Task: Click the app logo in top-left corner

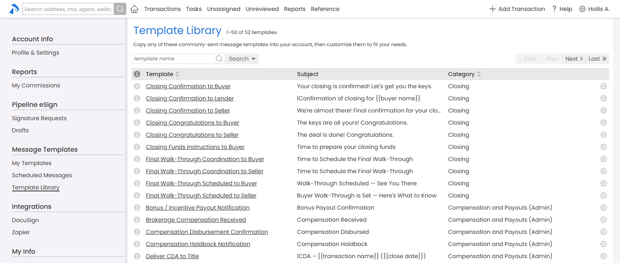Action: click(14, 9)
